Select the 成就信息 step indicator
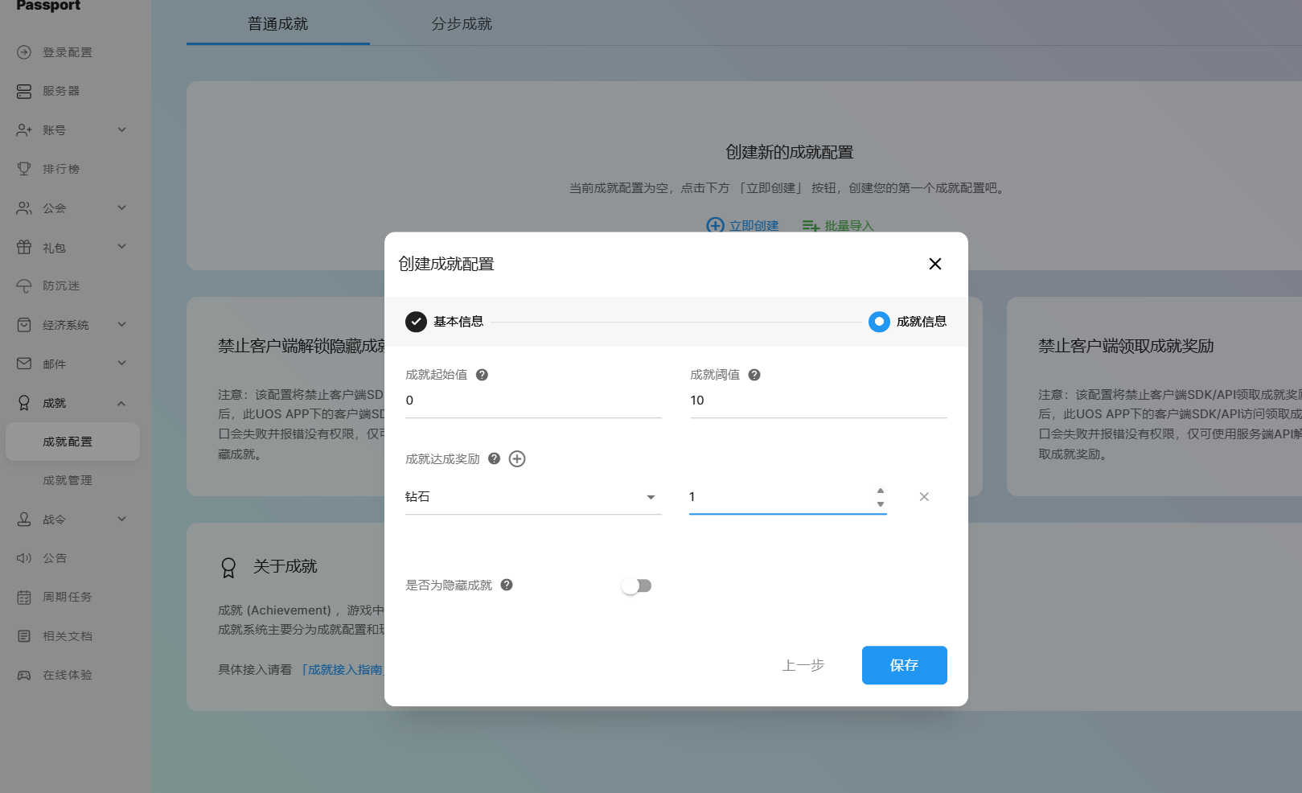Screen dimensions: 1302x793 [x=879, y=322]
